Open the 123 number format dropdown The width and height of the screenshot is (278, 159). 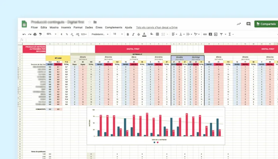coord(84,34)
